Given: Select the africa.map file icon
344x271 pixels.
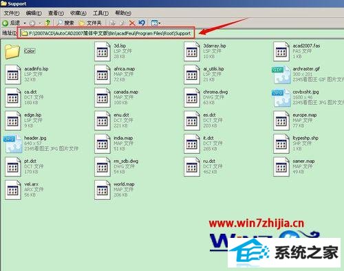Looking at the screenshot, I should (x=103, y=74).
